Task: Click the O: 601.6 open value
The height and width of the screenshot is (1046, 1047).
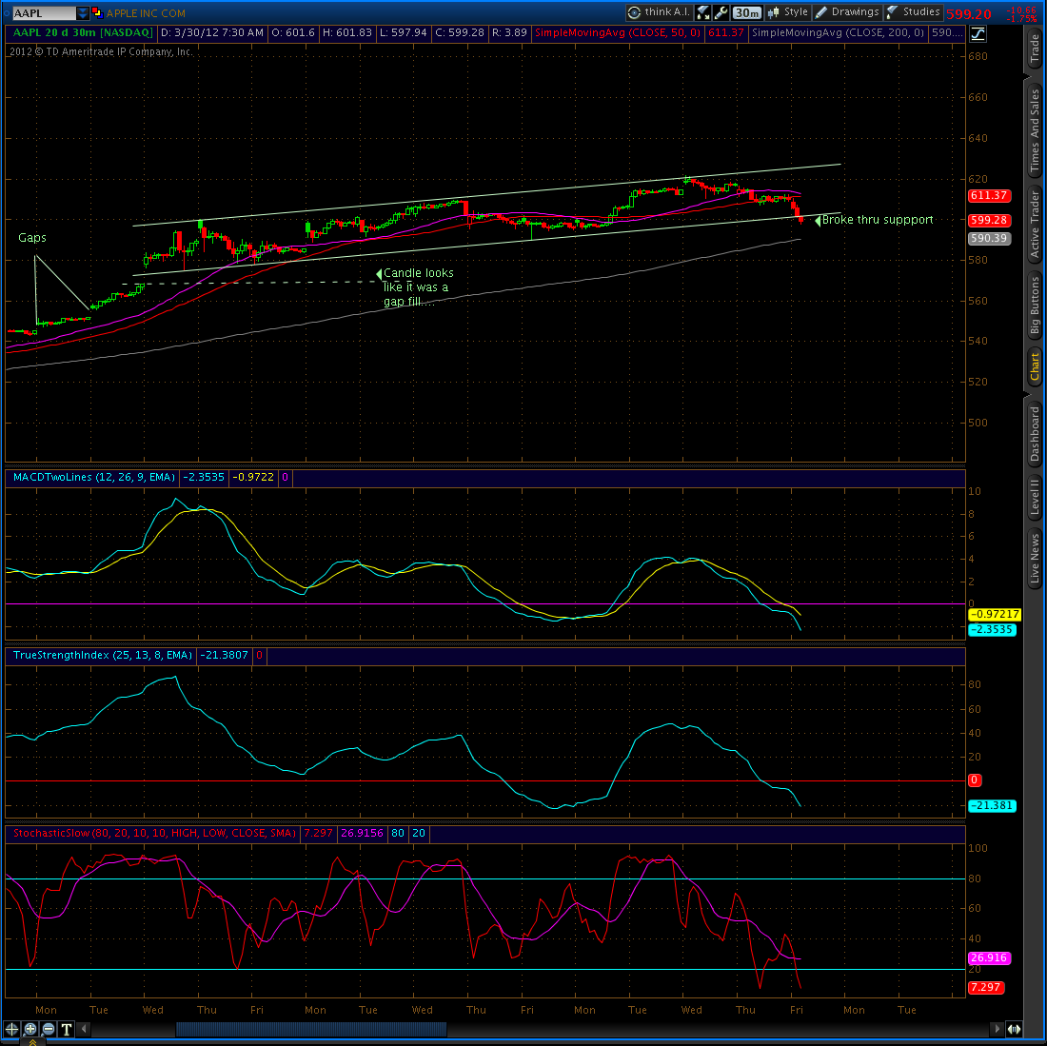Action: (292, 32)
